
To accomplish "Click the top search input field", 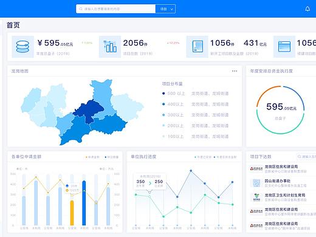I will (115, 9).
